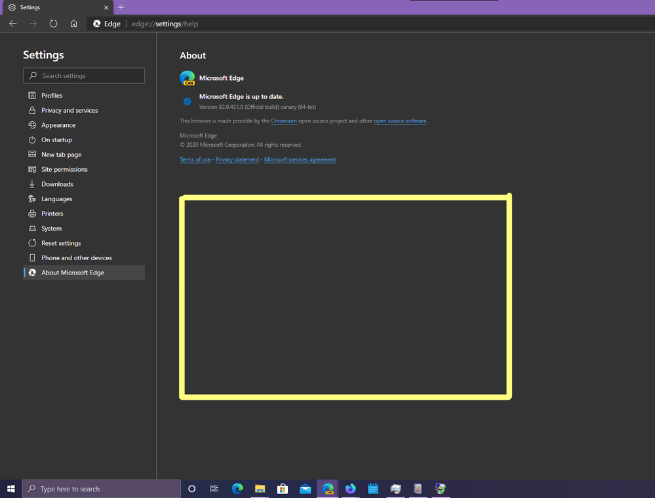Click the blue up-to-date checkmark icon

point(187,102)
